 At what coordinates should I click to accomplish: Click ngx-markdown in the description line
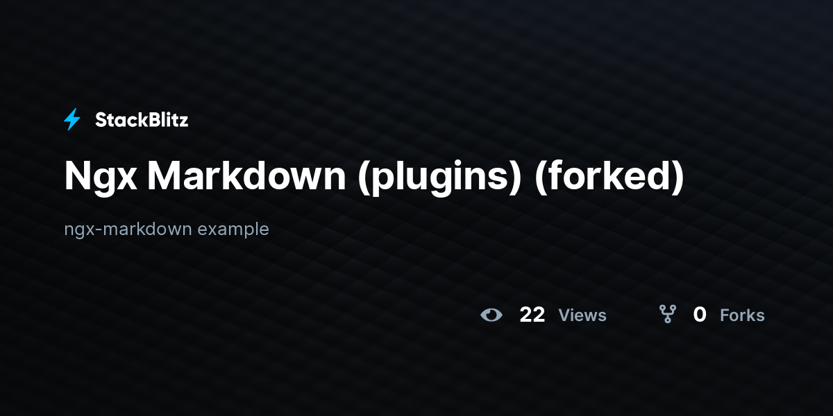point(128,229)
